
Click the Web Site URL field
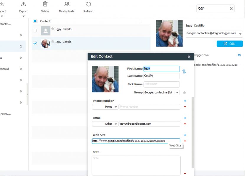click(136, 141)
